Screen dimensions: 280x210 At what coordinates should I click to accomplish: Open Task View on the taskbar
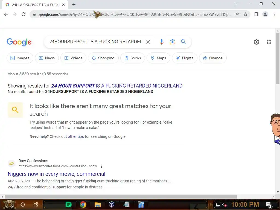(x=36, y=205)
